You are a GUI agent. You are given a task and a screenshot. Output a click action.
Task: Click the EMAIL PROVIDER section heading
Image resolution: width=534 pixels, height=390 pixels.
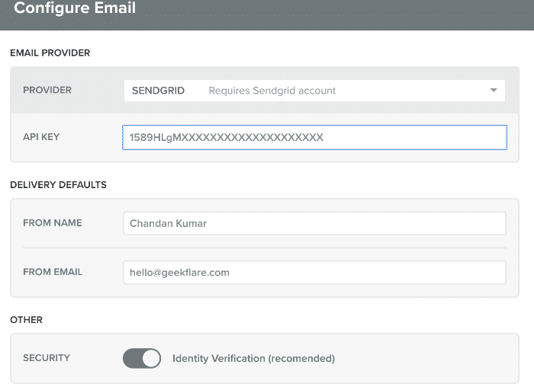click(50, 53)
